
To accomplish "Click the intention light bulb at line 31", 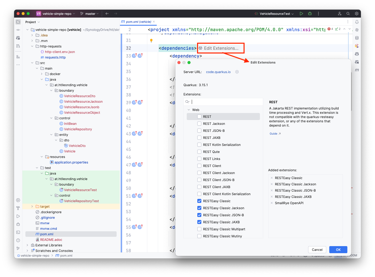I will point(151,40).
